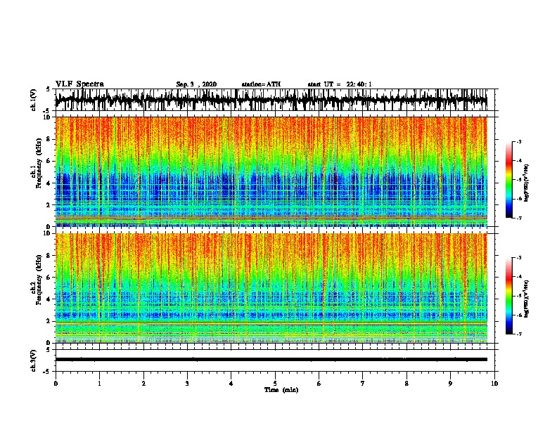Click the "VLF Spectra" plot title
This screenshot has width=557, height=430.
pyautogui.click(x=79, y=84)
